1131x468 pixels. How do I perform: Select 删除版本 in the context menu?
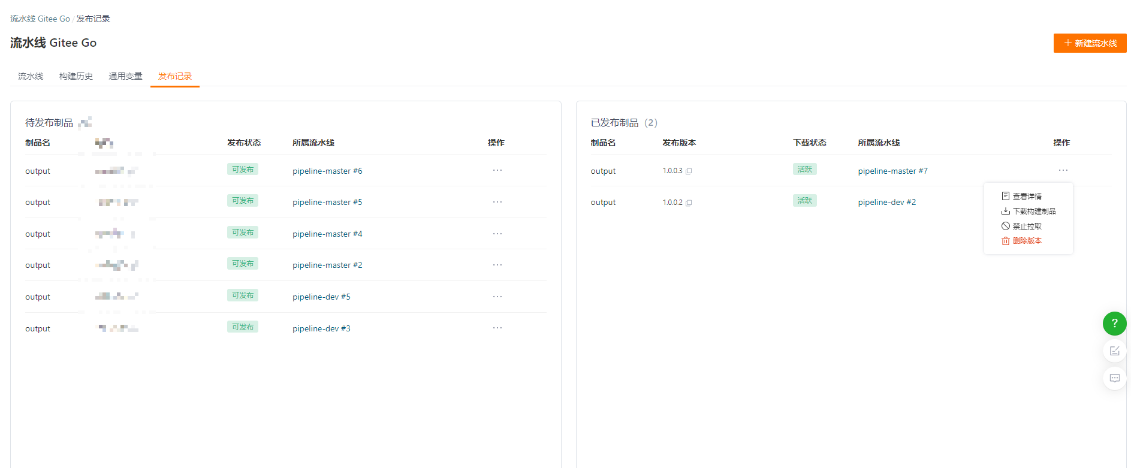point(1022,241)
